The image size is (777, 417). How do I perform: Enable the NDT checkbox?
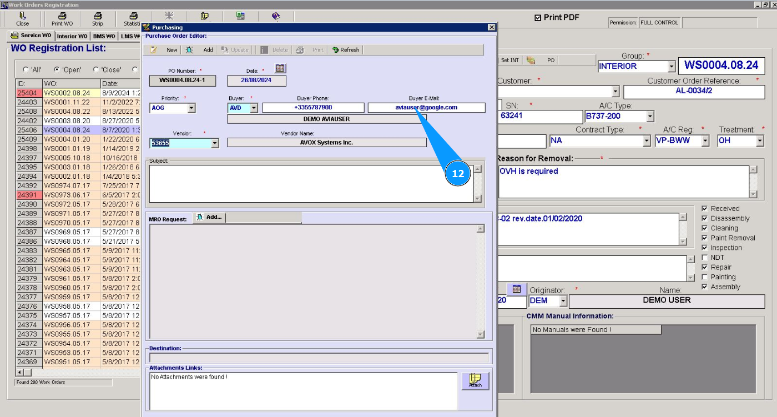(704, 258)
